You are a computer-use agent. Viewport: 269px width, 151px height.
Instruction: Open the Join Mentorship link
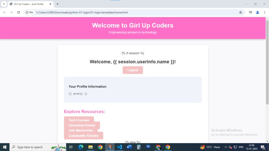81,130
